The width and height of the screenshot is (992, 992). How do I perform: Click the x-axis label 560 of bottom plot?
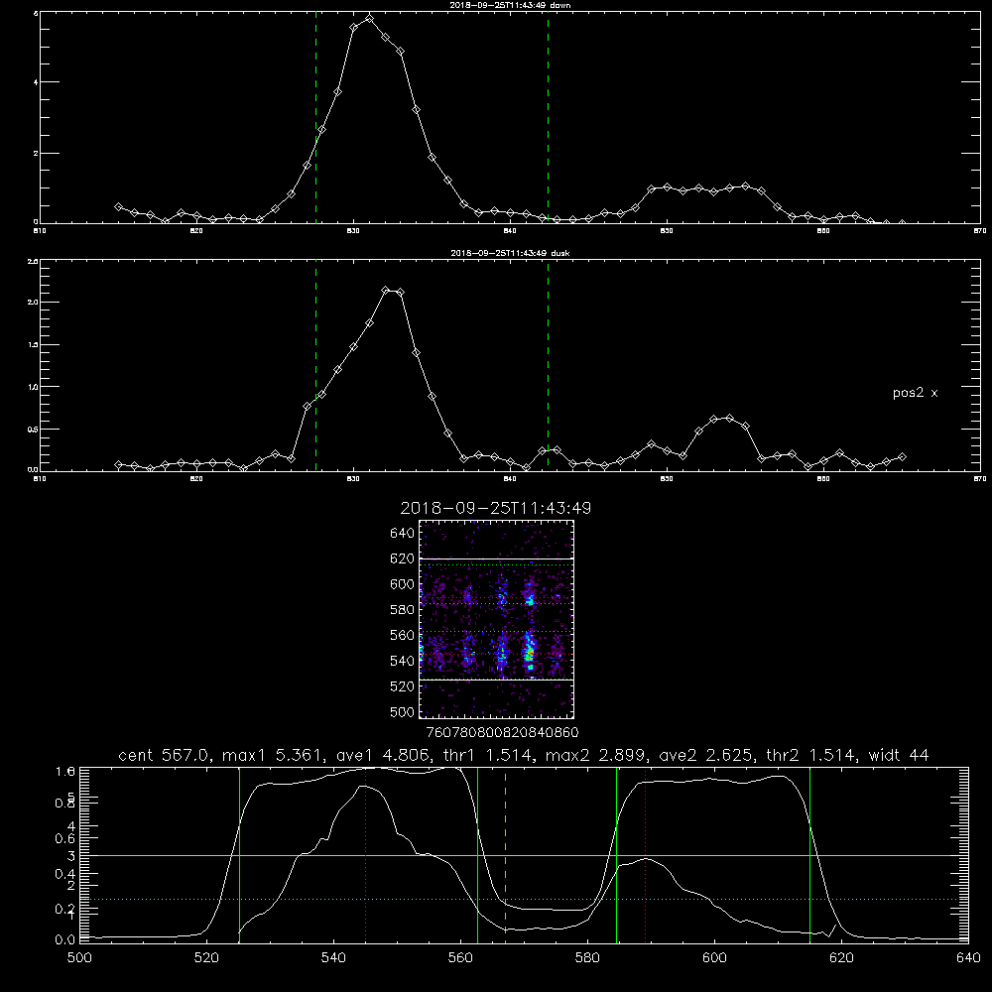coord(460,958)
